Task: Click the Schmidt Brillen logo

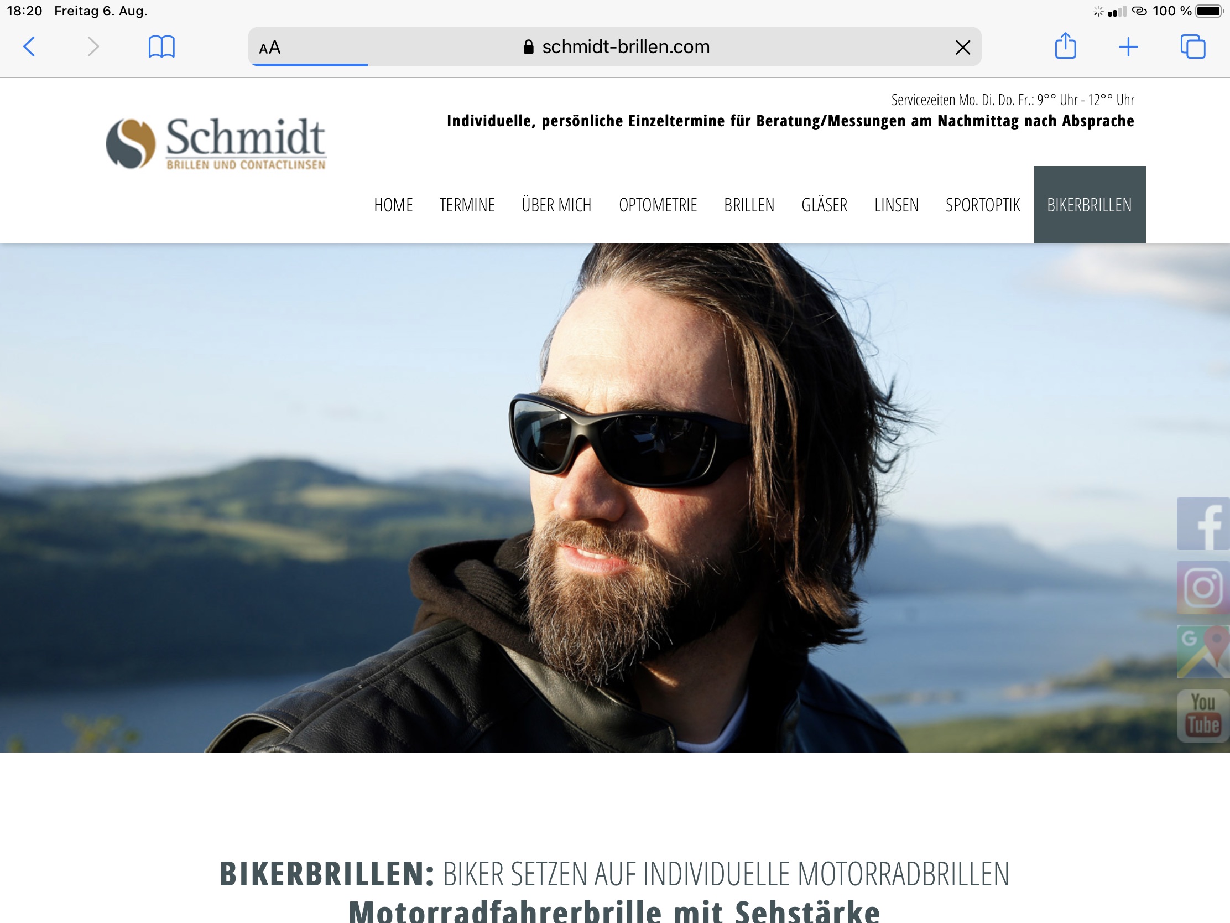Action: point(216,143)
